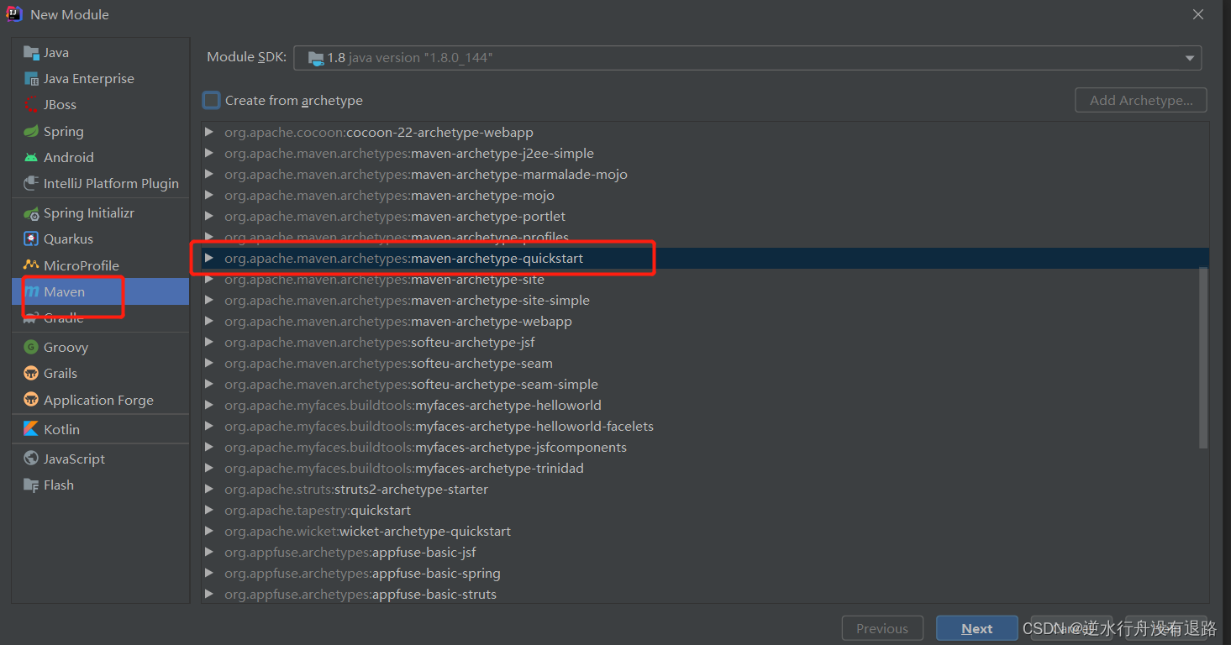The image size is (1231, 645).
Task: Select MicroProfile in module list
Action: (x=101, y=265)
